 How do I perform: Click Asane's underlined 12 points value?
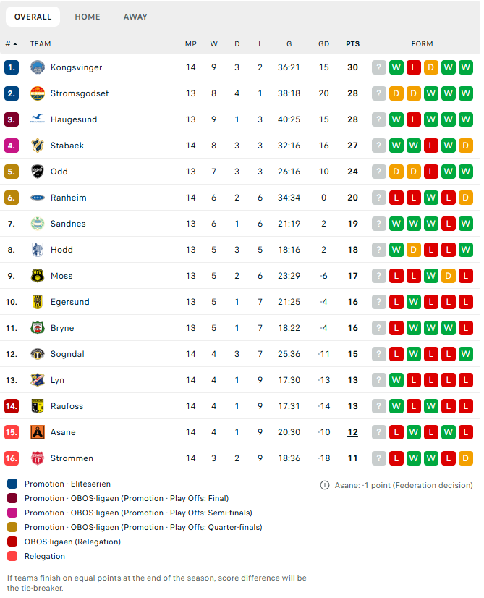352,432
